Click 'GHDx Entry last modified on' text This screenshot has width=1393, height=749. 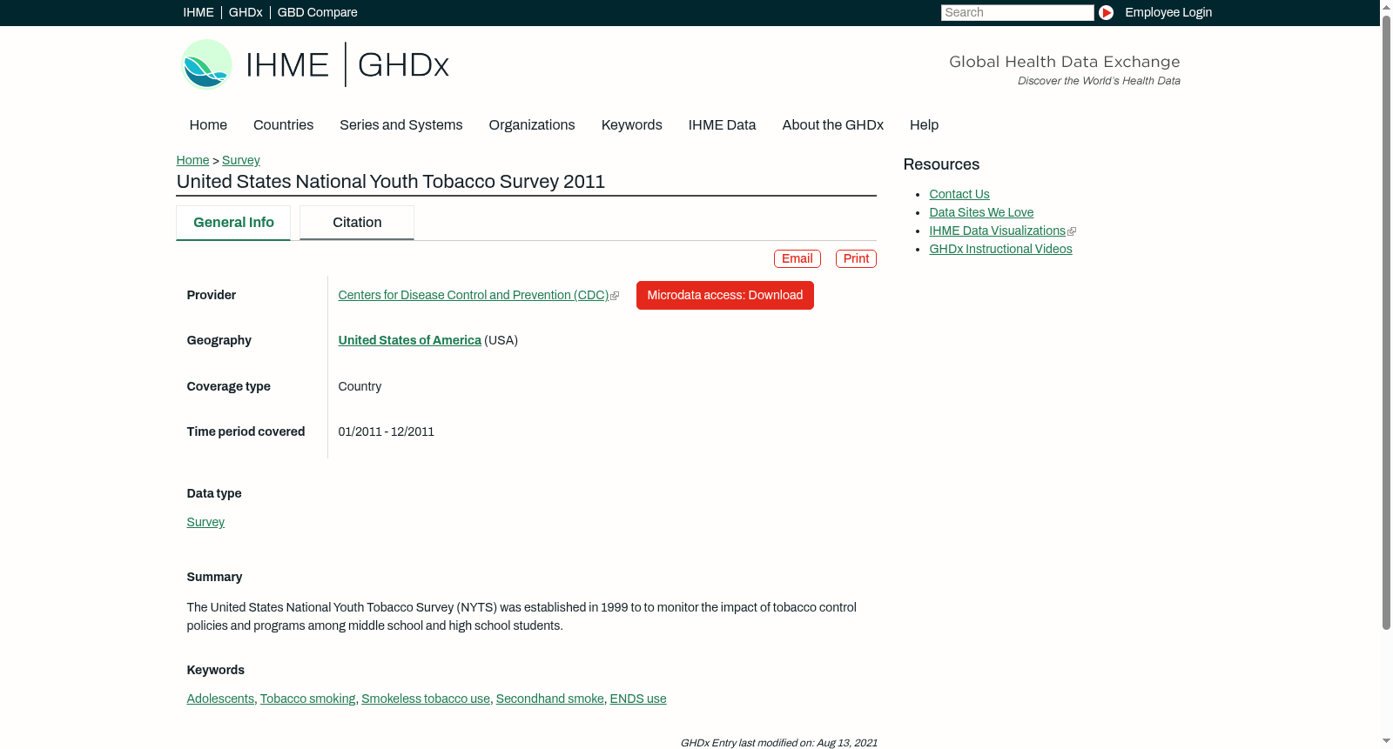(x=779, y=743)
